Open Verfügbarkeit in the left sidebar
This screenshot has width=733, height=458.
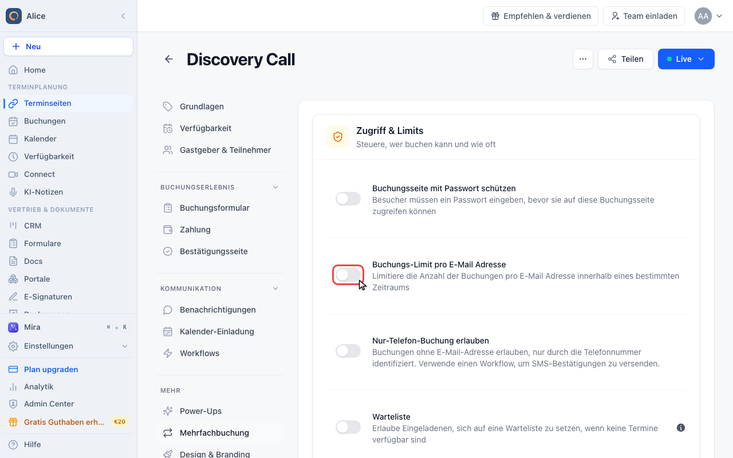(68, 156)
